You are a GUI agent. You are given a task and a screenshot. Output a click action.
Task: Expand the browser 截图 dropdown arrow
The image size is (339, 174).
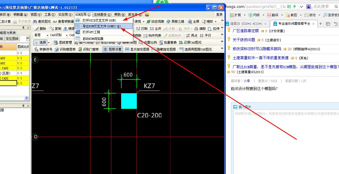pos(300,15)
